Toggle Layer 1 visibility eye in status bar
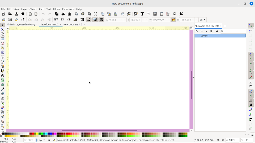Viewport: 255px width, 143px height. point(49,140)
